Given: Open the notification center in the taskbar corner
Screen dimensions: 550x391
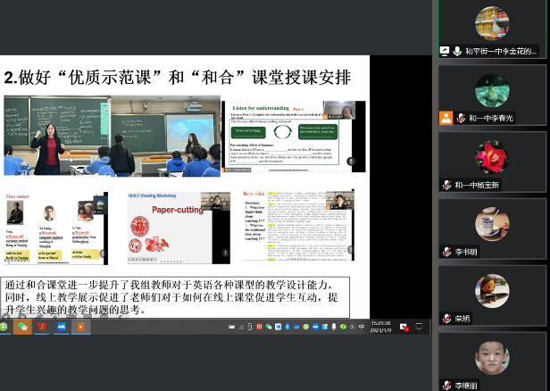Looking at the screenshot, I should pos(421,327).
